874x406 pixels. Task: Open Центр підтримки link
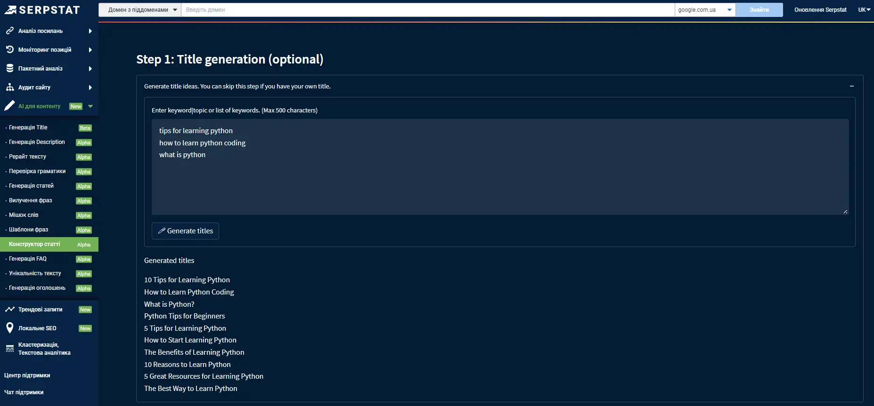pos(27,375)
